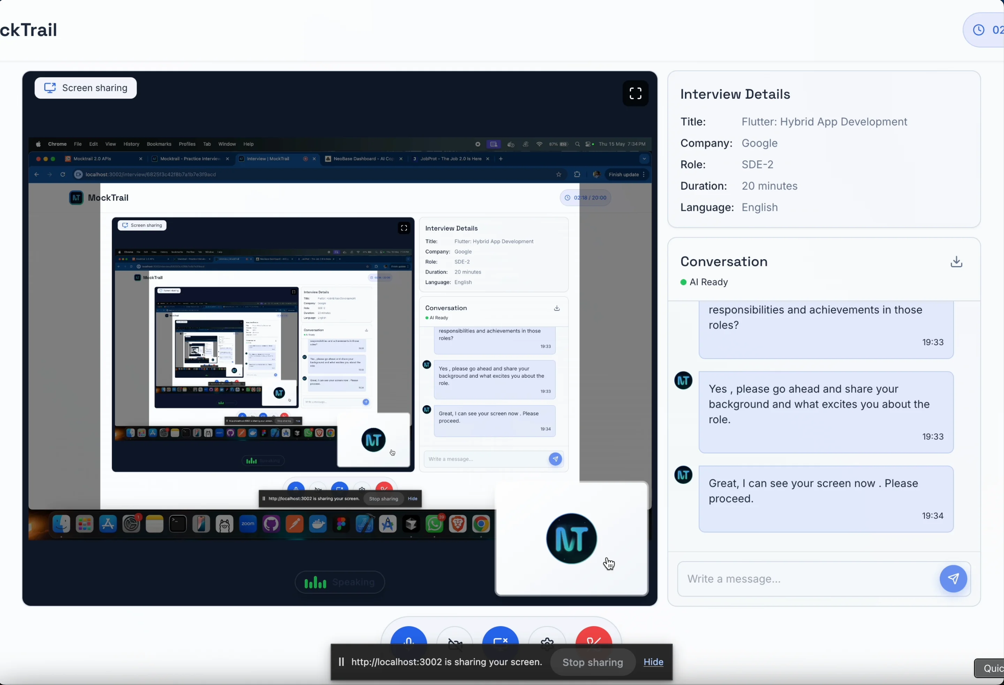1004x685 pixels.
Task: Open Terminal from the shared dock
Action: (x=178, y=524)
